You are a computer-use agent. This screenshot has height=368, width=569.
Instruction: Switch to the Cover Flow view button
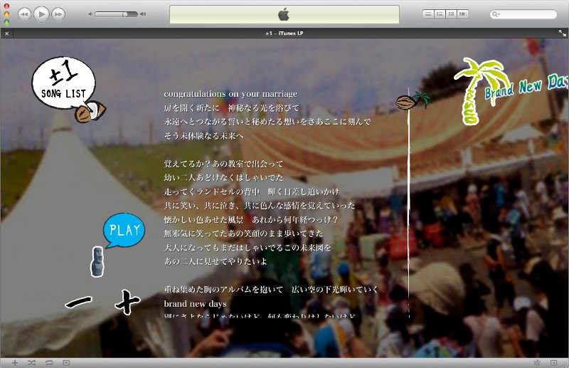coord(462,14)
